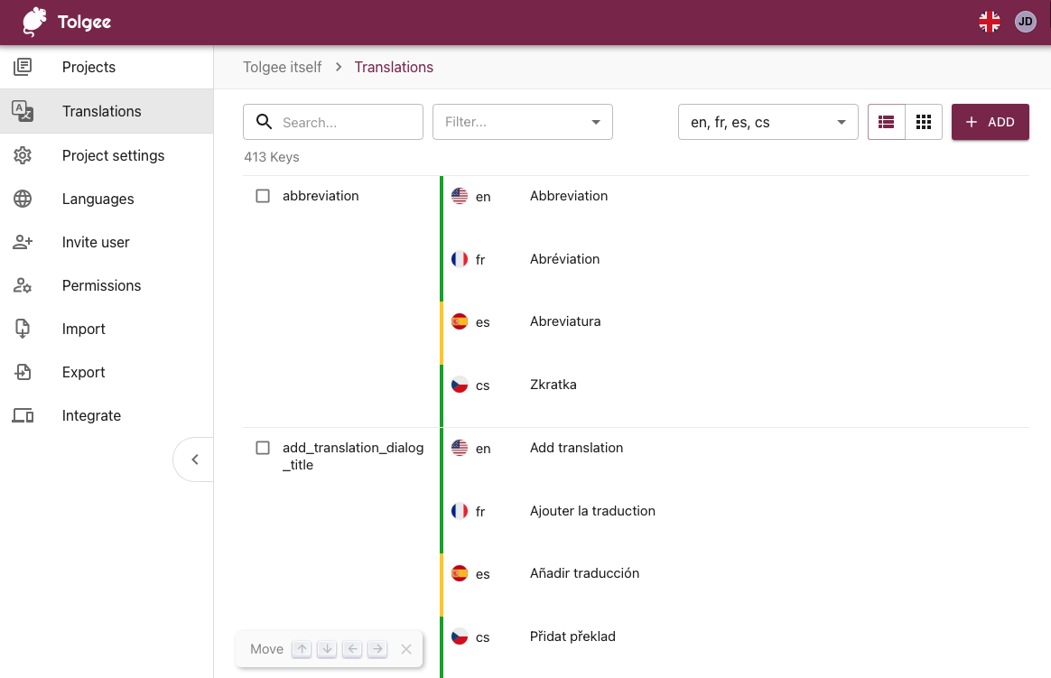The width and height of the screenshot is (1051, 678).
Task: Click the Export file icon
Action: tap(23, 372)
